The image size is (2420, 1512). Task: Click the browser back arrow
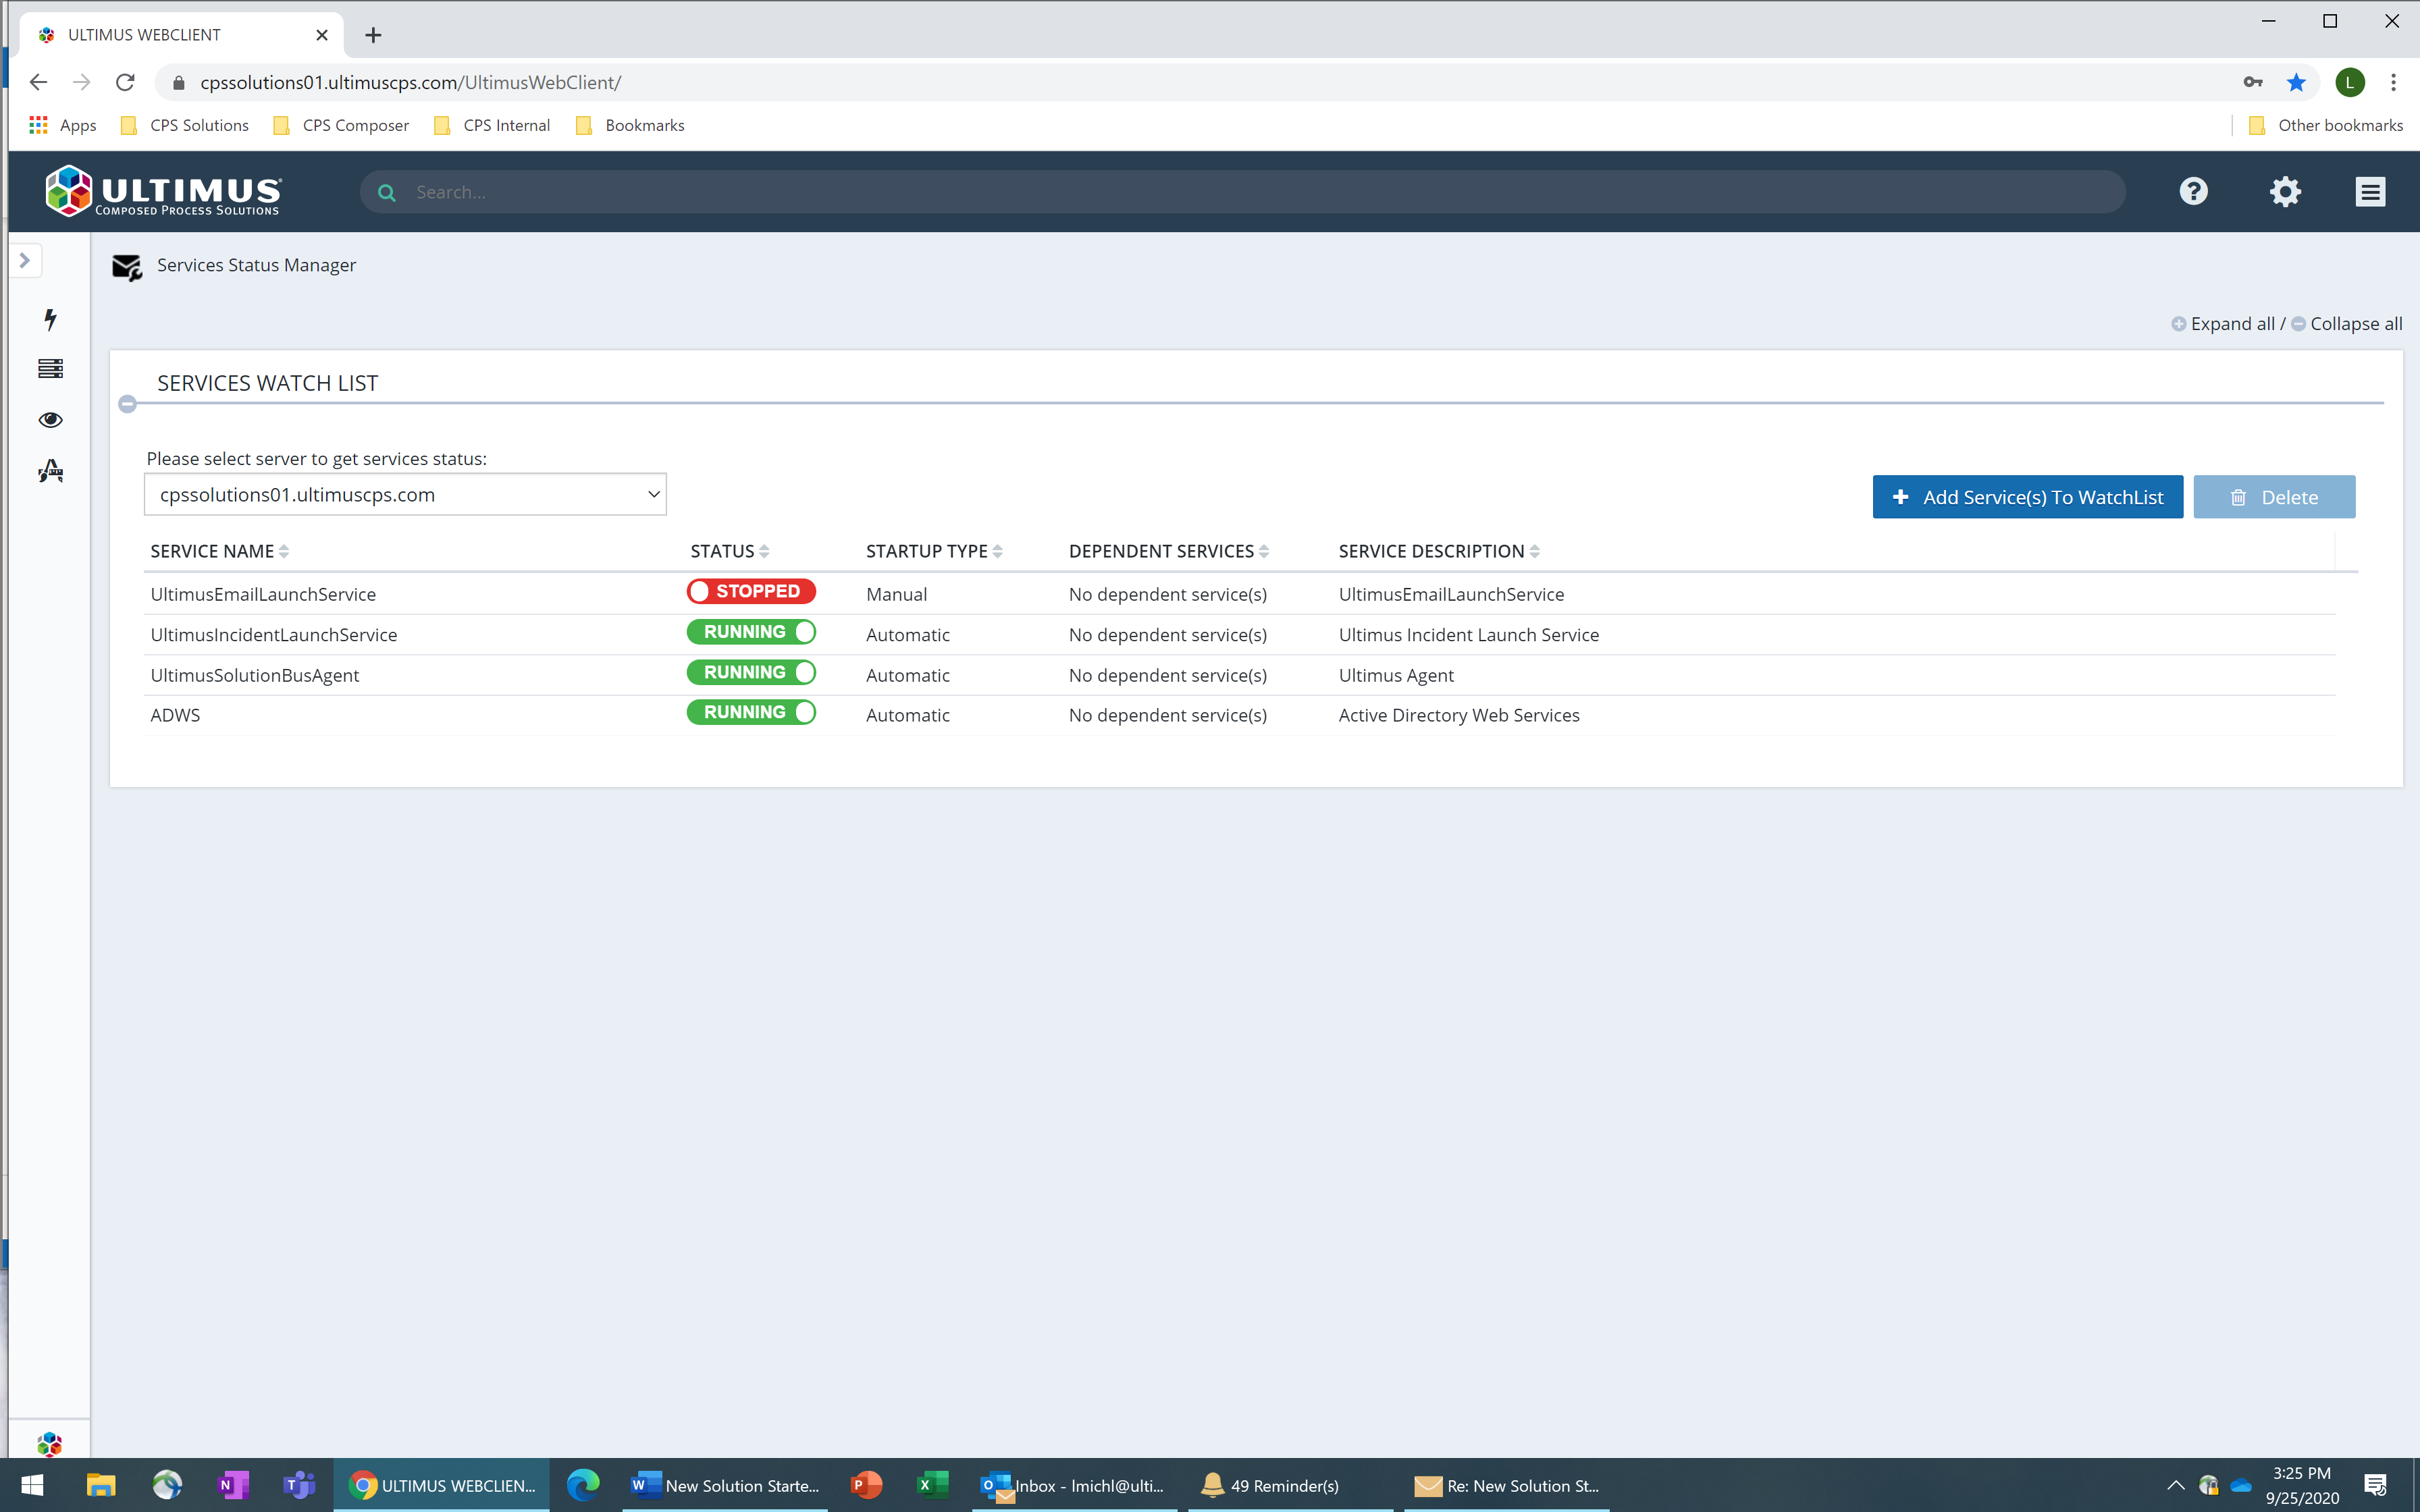click(38, 82)
